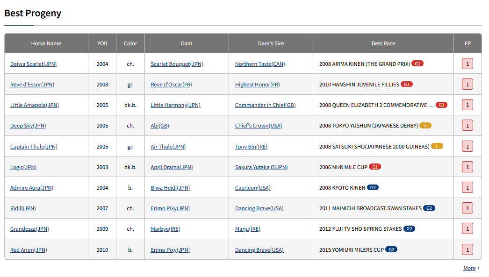Open dam Biwa Heidi(JPN) link

(170, 188)
